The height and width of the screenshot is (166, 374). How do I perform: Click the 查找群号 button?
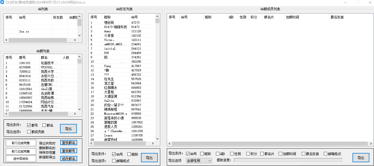[68, 151]
